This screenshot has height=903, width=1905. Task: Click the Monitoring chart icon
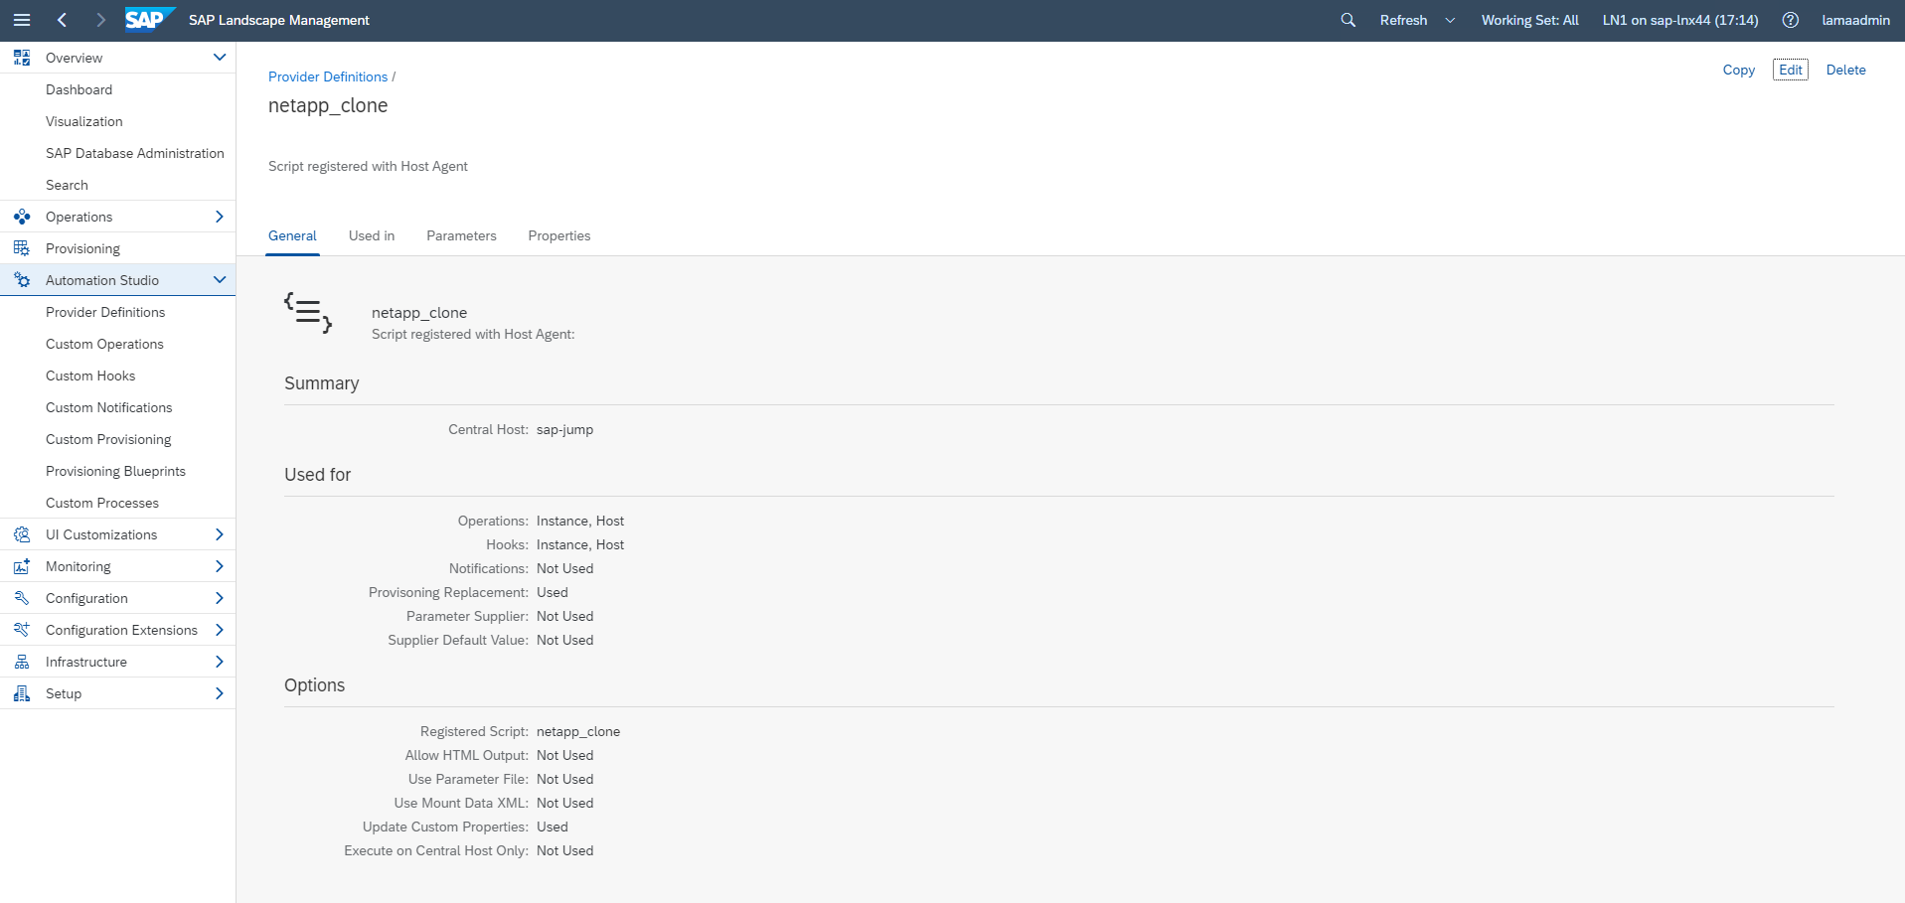pos(22,566)
